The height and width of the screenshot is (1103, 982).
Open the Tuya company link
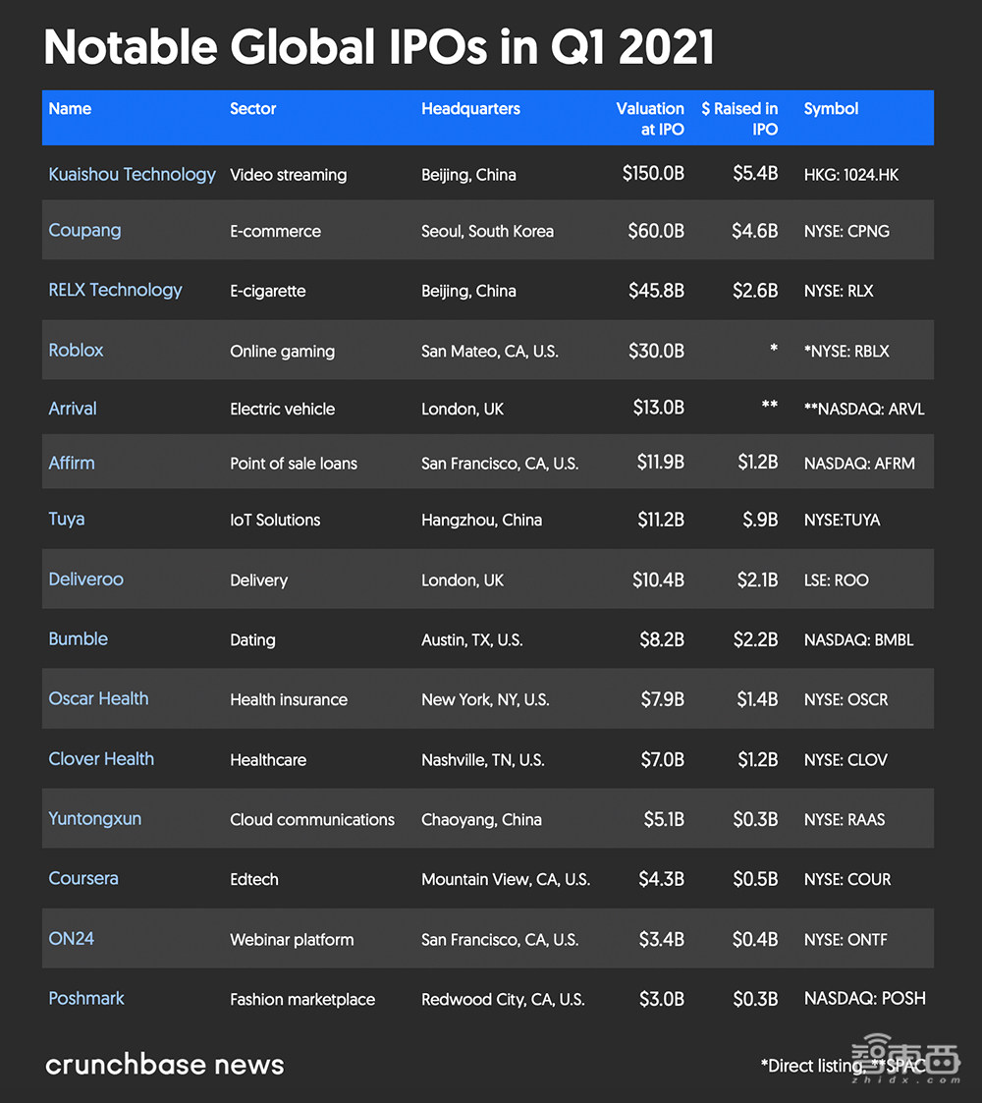[67, 520]
